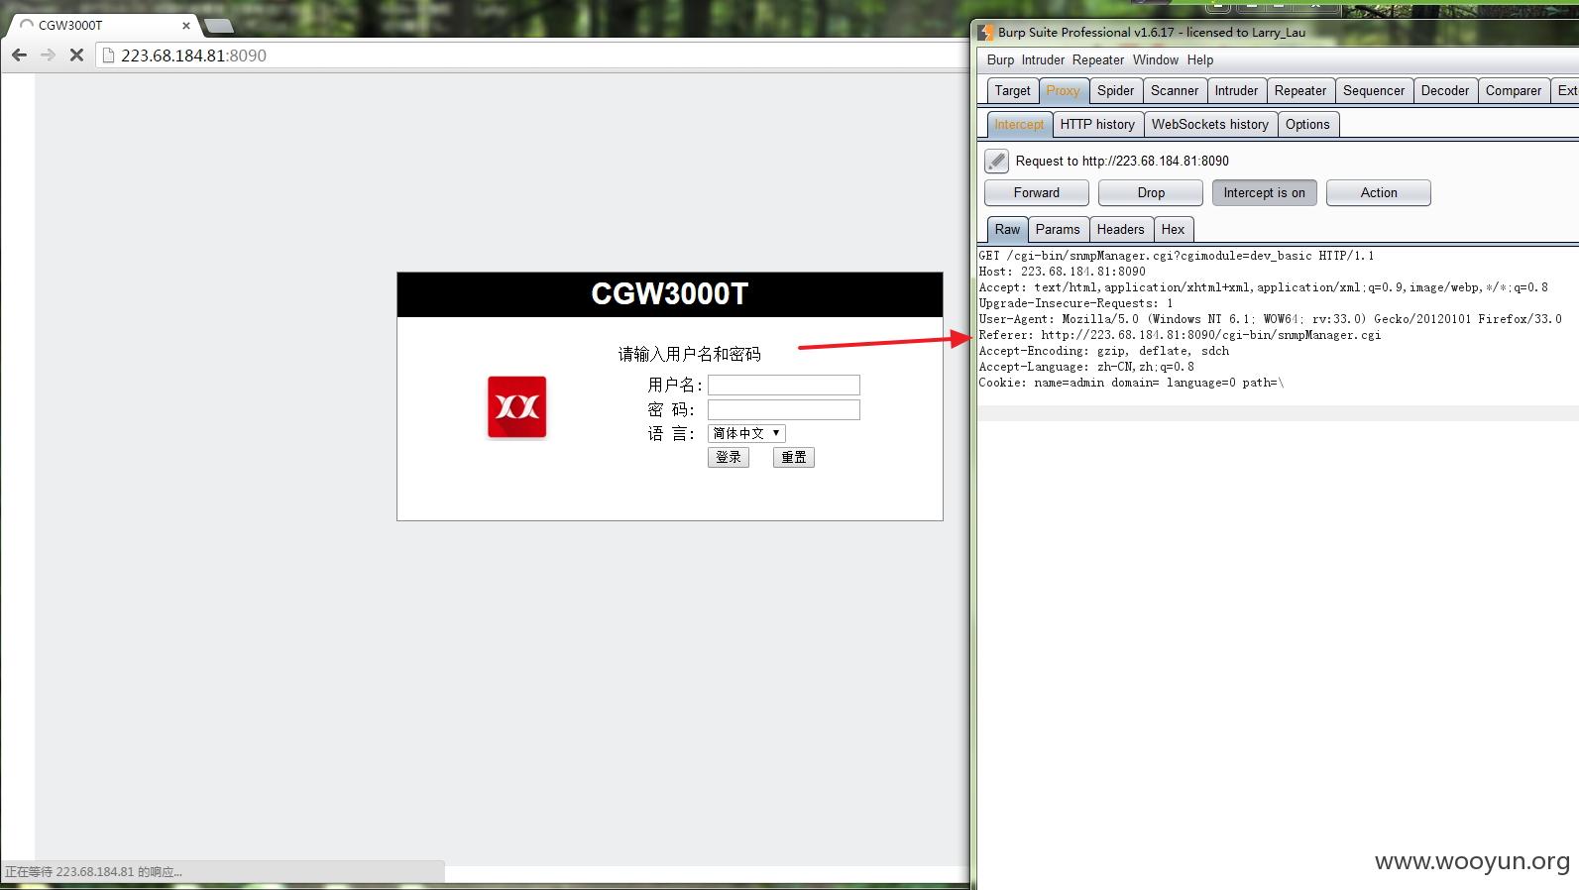Open the Repeater tool tab
1579x890 pixels.
tap(1300, 90)
